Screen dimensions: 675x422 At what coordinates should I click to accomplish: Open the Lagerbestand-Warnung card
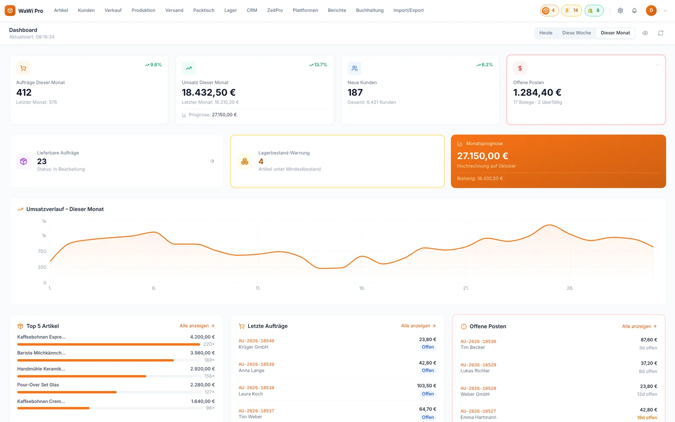click(337, 161)
